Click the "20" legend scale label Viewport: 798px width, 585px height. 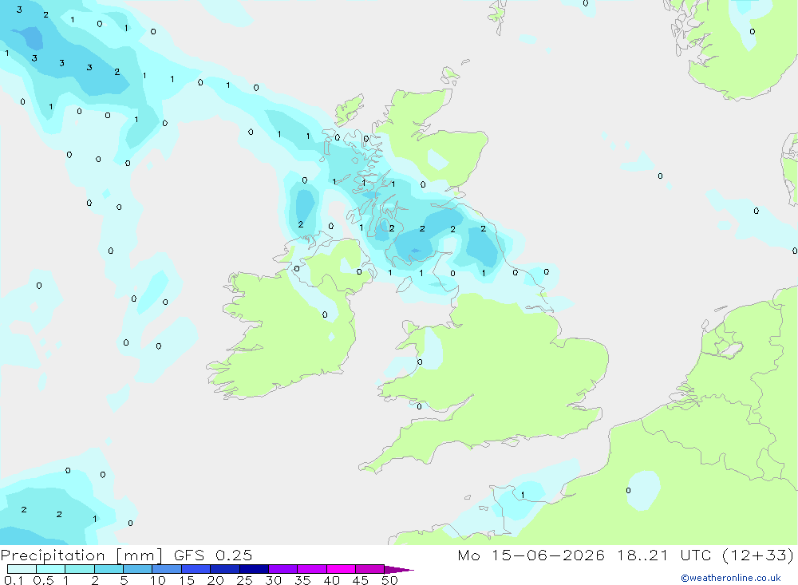pyautogui.click(x=215, y=580)
